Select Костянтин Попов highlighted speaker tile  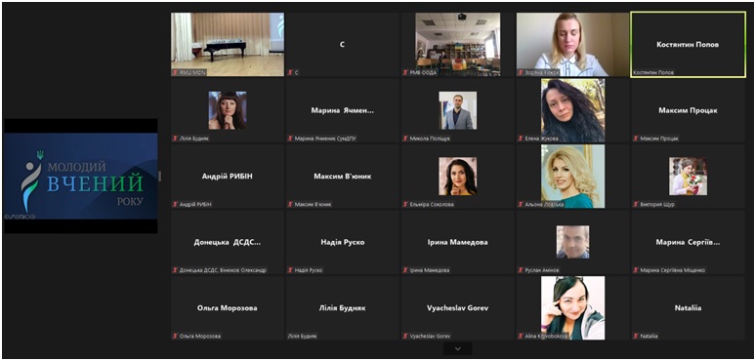(x=689, y=44)
